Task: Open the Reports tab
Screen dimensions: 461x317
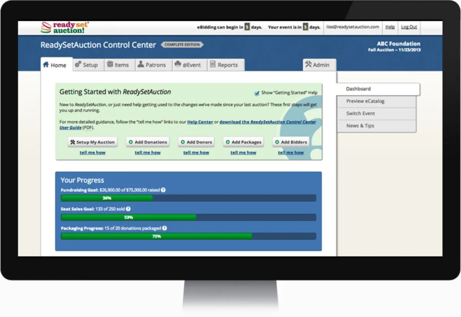Action: (226, 64)
